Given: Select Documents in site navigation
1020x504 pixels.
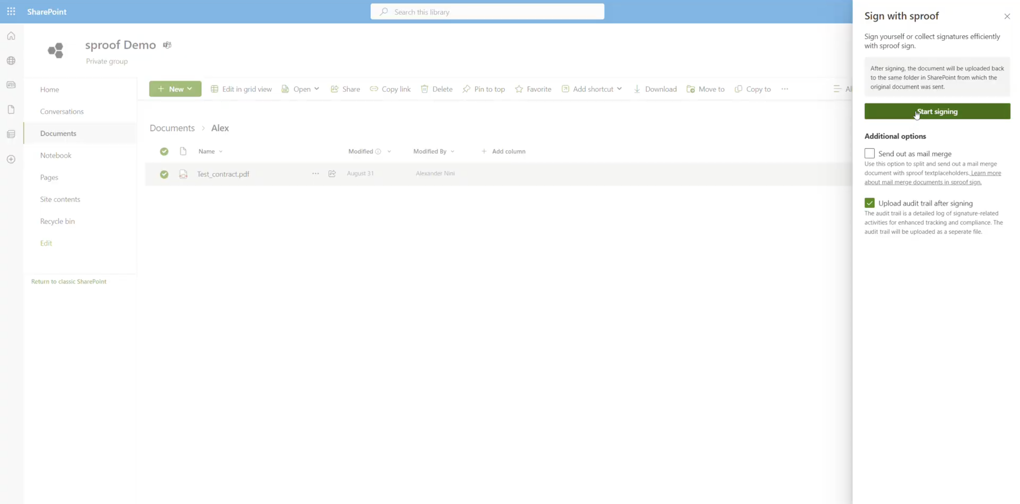Looking at the screenshot, I should [x=58, y=133].
